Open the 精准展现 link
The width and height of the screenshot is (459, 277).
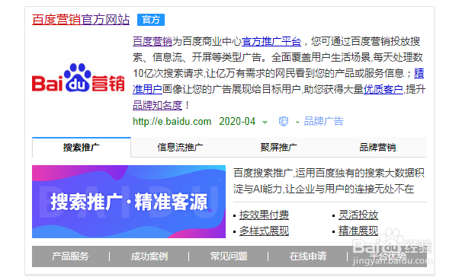pos(358,231)
